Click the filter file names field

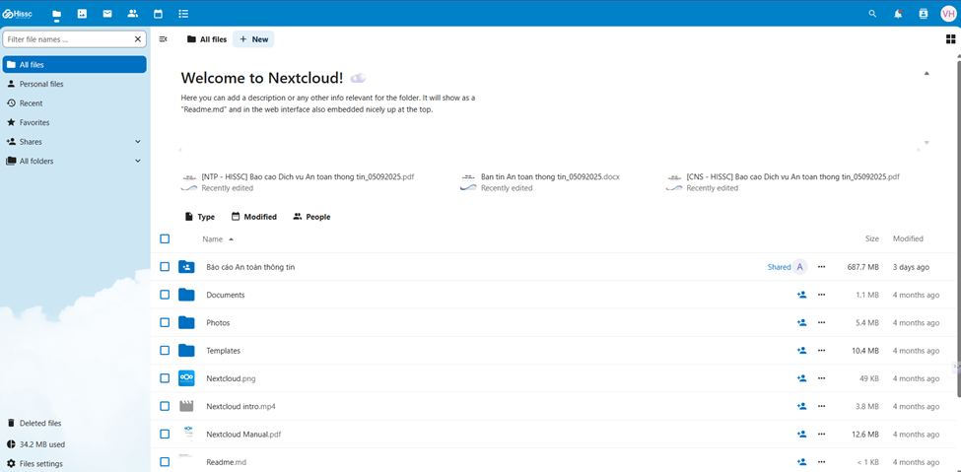(x=67, y=39)
